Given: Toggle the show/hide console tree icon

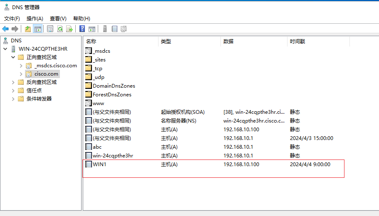Looking at the screenshot, I should 38,29.
